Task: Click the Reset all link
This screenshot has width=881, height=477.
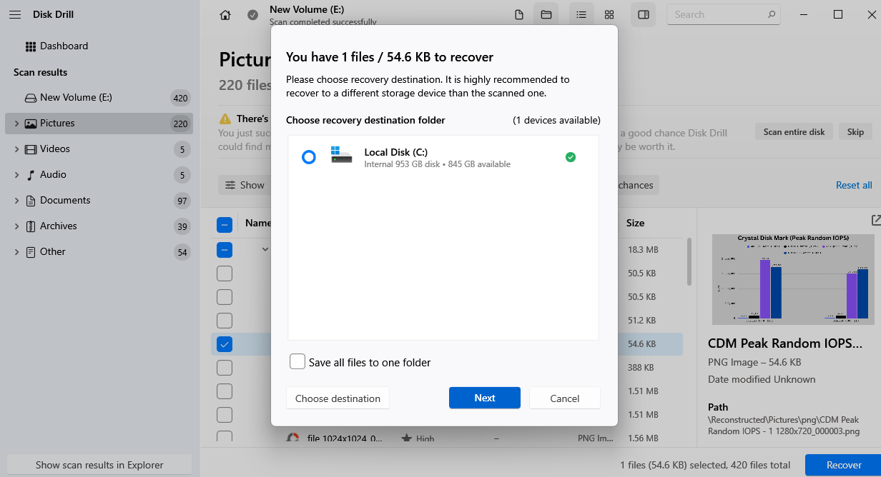Action: 854,184
